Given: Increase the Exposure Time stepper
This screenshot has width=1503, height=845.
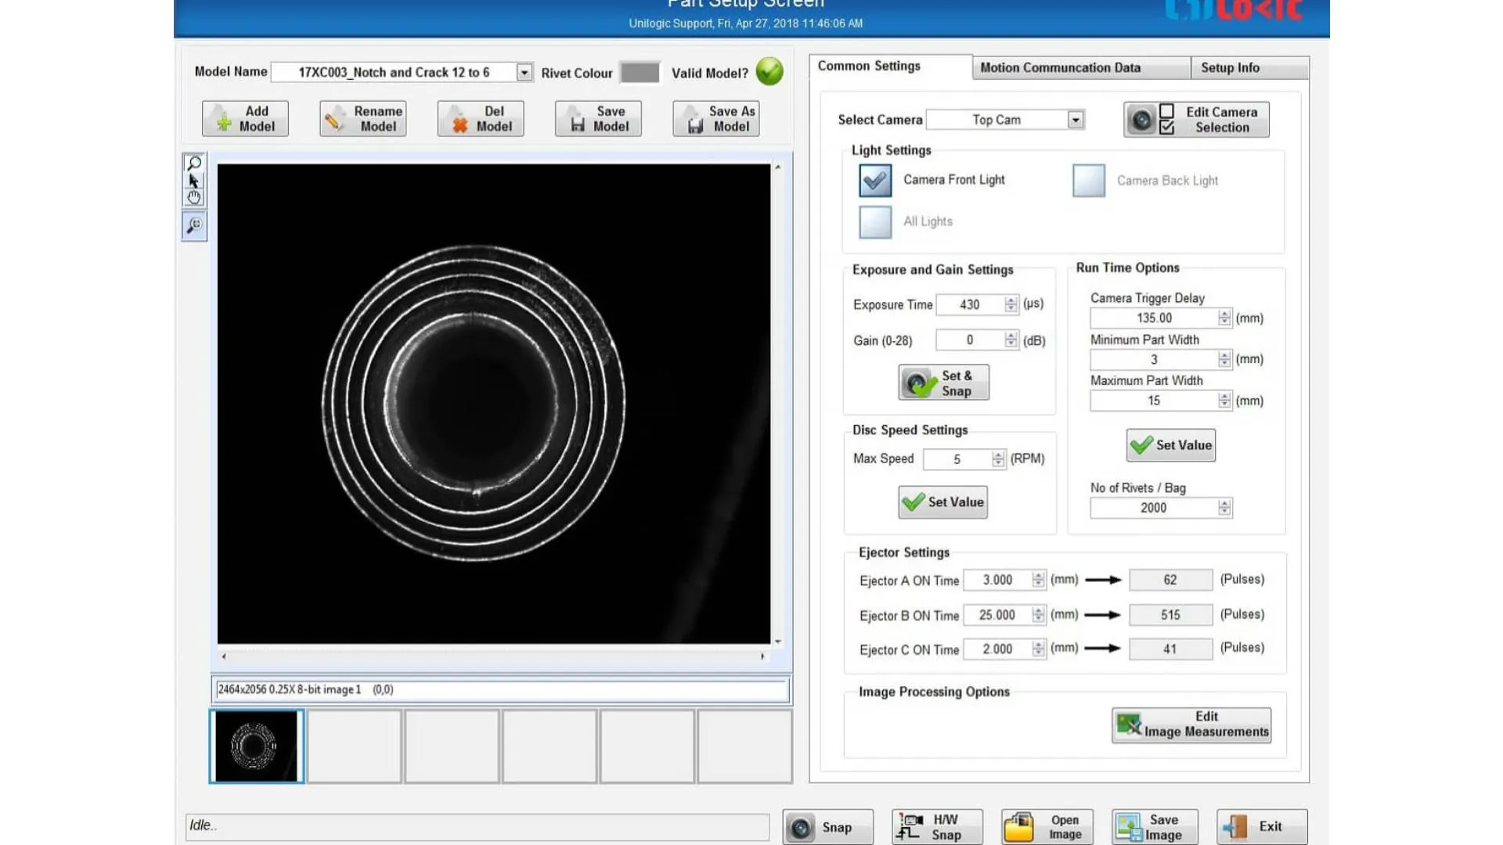Looking at the screenshot, I should [x=1011, y=300].
